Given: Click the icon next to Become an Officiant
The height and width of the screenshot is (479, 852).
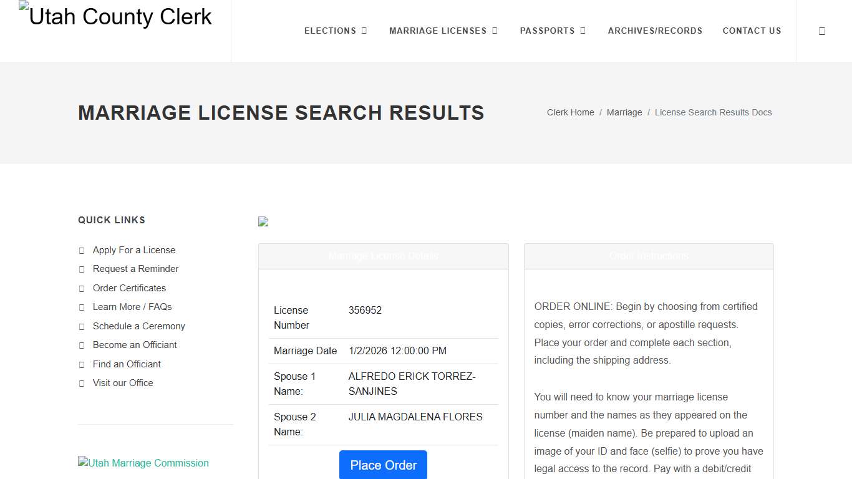Looking at the screenshot, I should 82,345.
